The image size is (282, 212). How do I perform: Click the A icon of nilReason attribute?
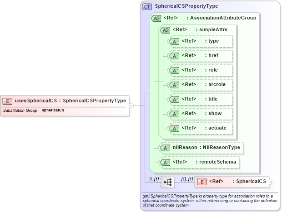(x=165, y=148)
